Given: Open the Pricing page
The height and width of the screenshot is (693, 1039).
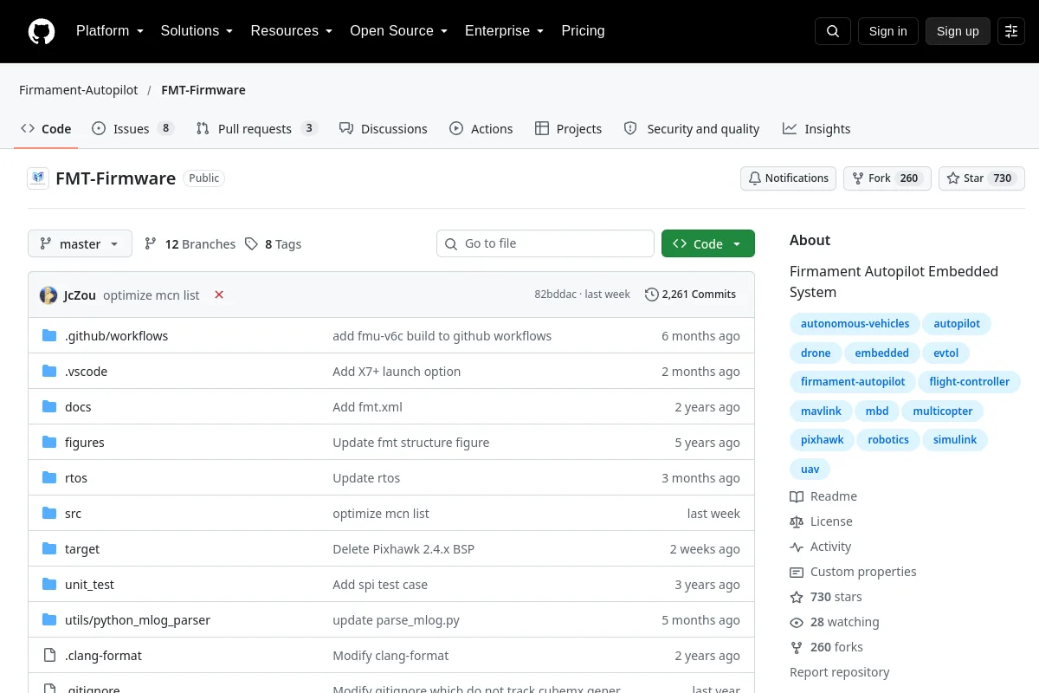Looking at the screenshot, I should click(x=583, y=31).
